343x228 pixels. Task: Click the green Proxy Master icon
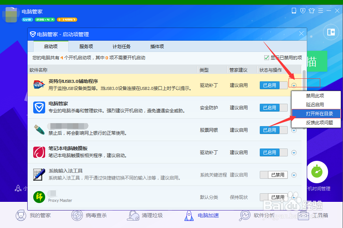(x=39, y=197)
